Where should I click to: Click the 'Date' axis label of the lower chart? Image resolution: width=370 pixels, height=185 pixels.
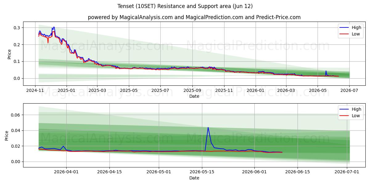[x=194, y=178]
